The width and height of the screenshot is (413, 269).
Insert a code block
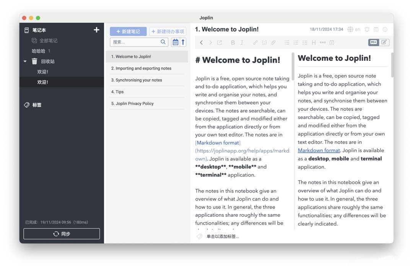[264, 42]
